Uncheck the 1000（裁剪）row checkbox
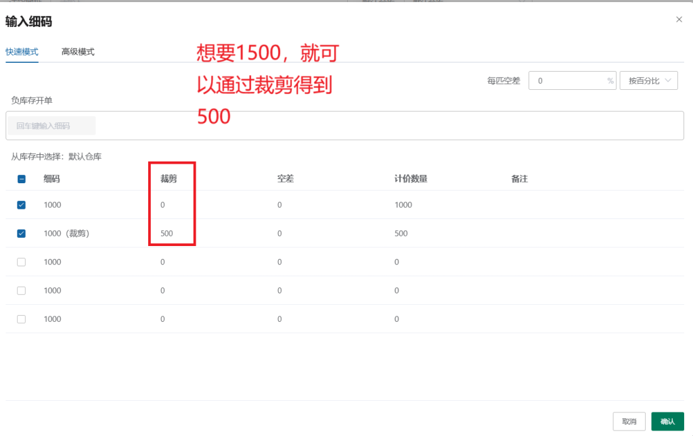 coord(21,233)
